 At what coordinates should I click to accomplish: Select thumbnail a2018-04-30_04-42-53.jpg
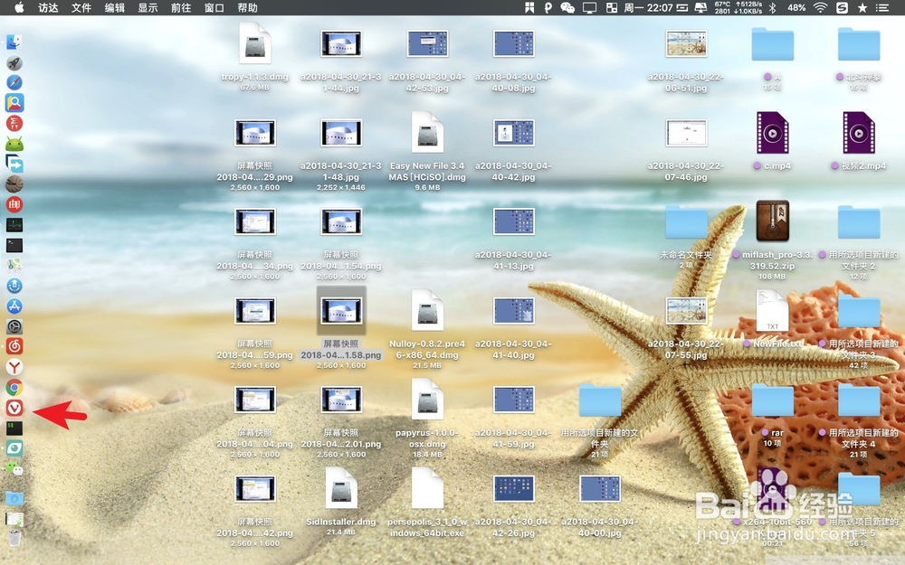pyautogui.click(x=427, y=43)
